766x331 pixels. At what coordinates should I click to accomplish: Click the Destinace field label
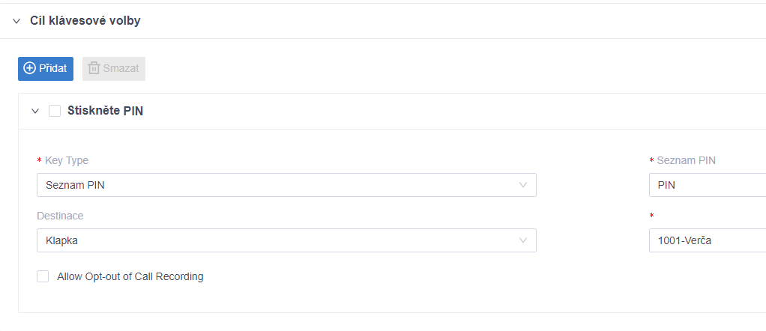point(60,216)
